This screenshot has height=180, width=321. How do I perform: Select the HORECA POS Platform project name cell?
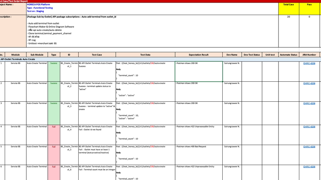152,5
